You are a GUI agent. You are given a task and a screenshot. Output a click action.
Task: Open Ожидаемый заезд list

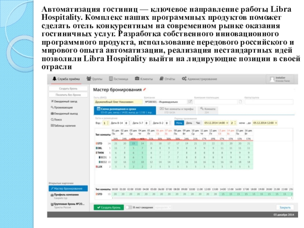tap(64, 101)
